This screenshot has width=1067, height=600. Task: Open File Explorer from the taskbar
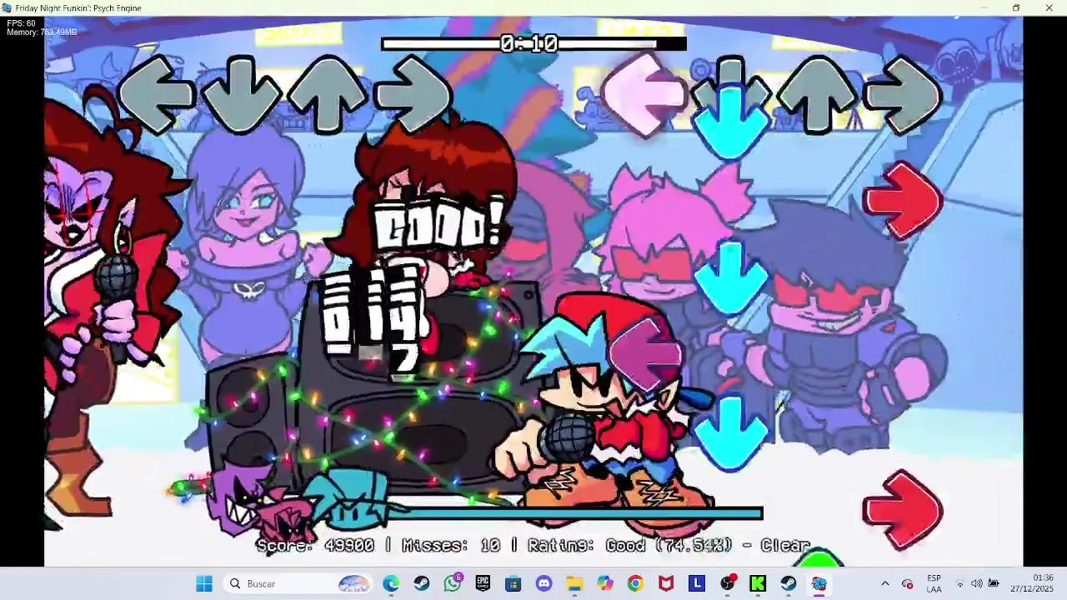pos(574,583)
